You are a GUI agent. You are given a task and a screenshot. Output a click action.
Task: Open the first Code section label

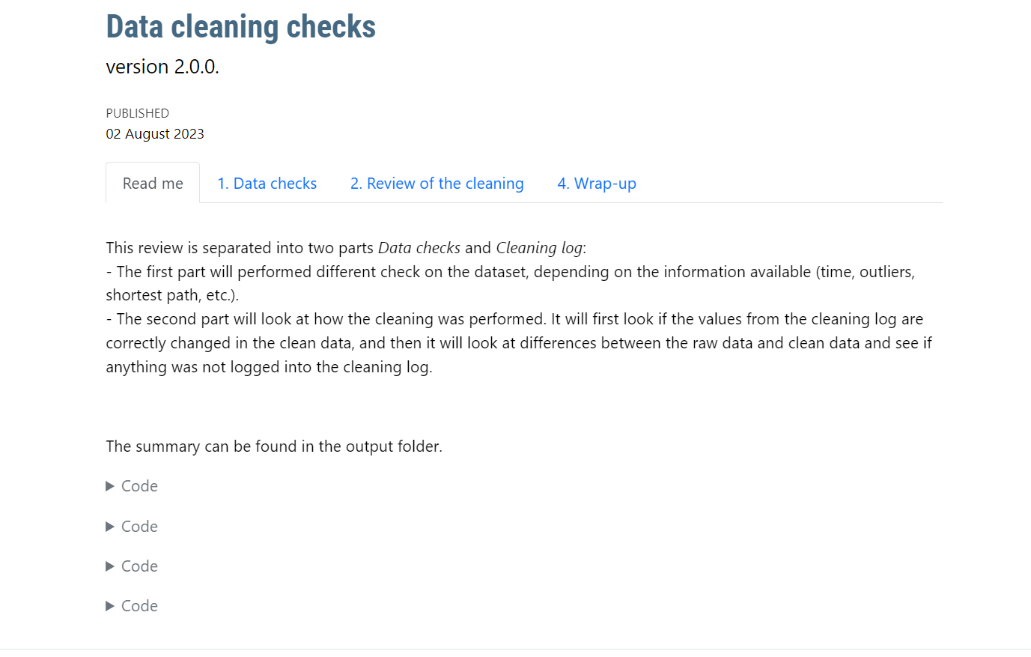139,486
